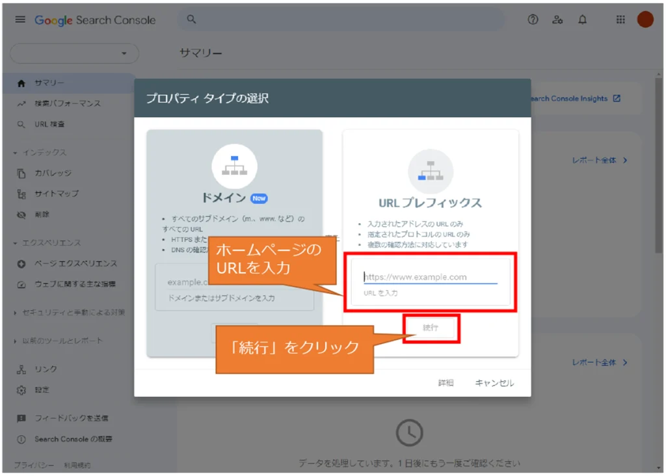
Task: Select サマリー in the sidebar
Action: click(49, 83)
